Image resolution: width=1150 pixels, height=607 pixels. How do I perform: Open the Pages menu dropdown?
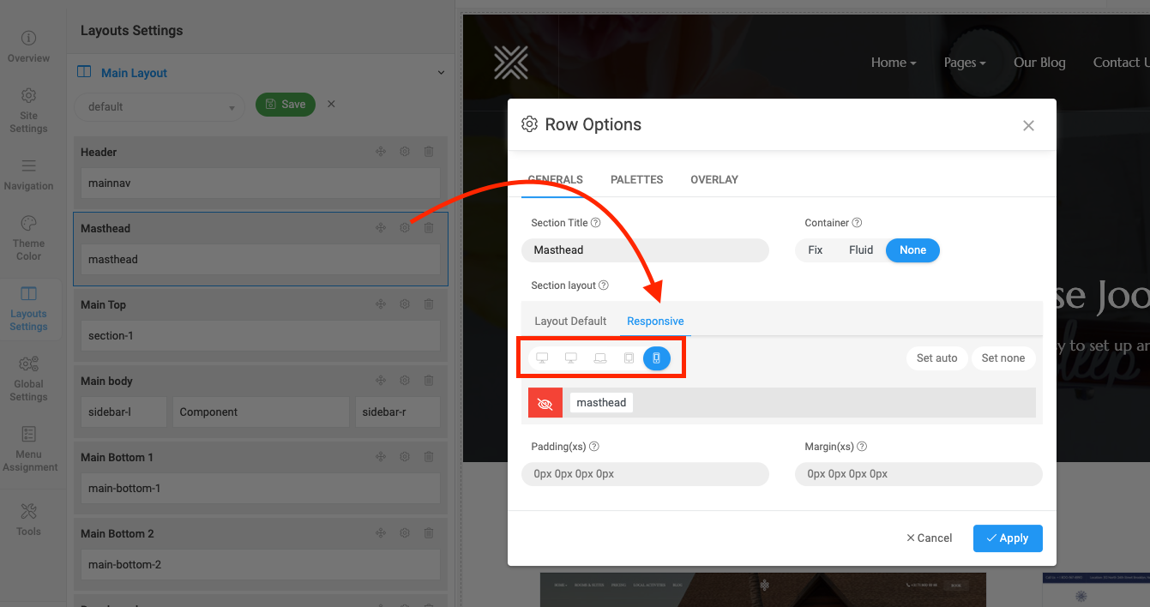964,63
